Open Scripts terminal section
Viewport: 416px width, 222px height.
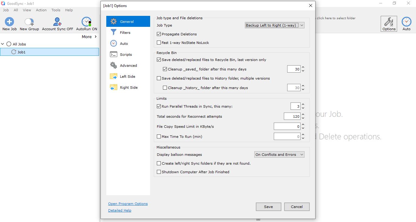114,55
